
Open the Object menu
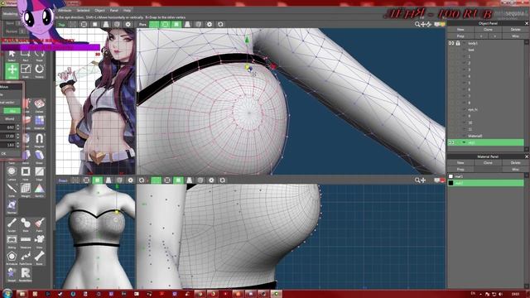99,11
